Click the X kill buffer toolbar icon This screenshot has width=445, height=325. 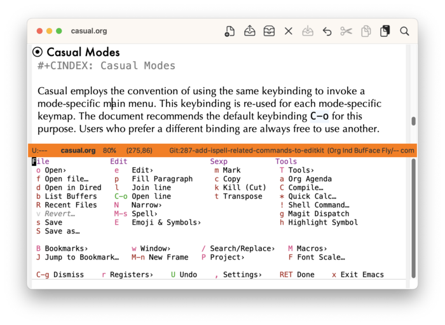pyautogui.click(x=289, y=31)
